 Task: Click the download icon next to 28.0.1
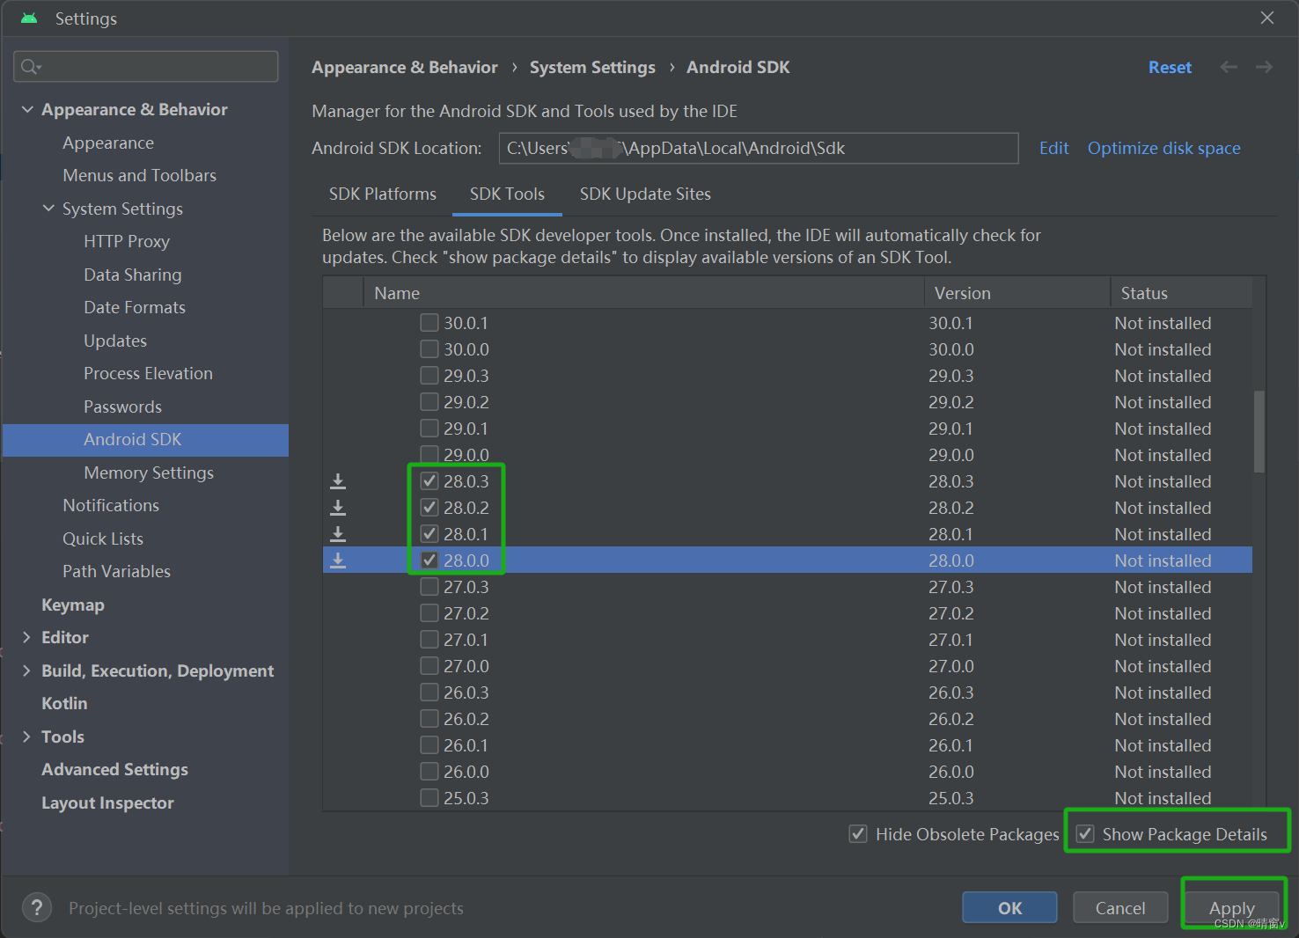338,533
